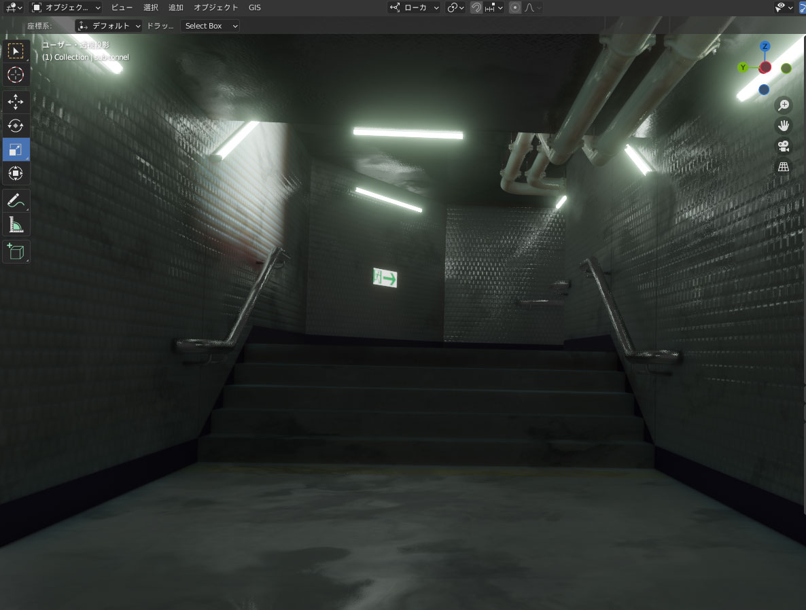Toggle proportional editing circle button
This screenshot has height=610, width=806.
[x=515, y=7]
